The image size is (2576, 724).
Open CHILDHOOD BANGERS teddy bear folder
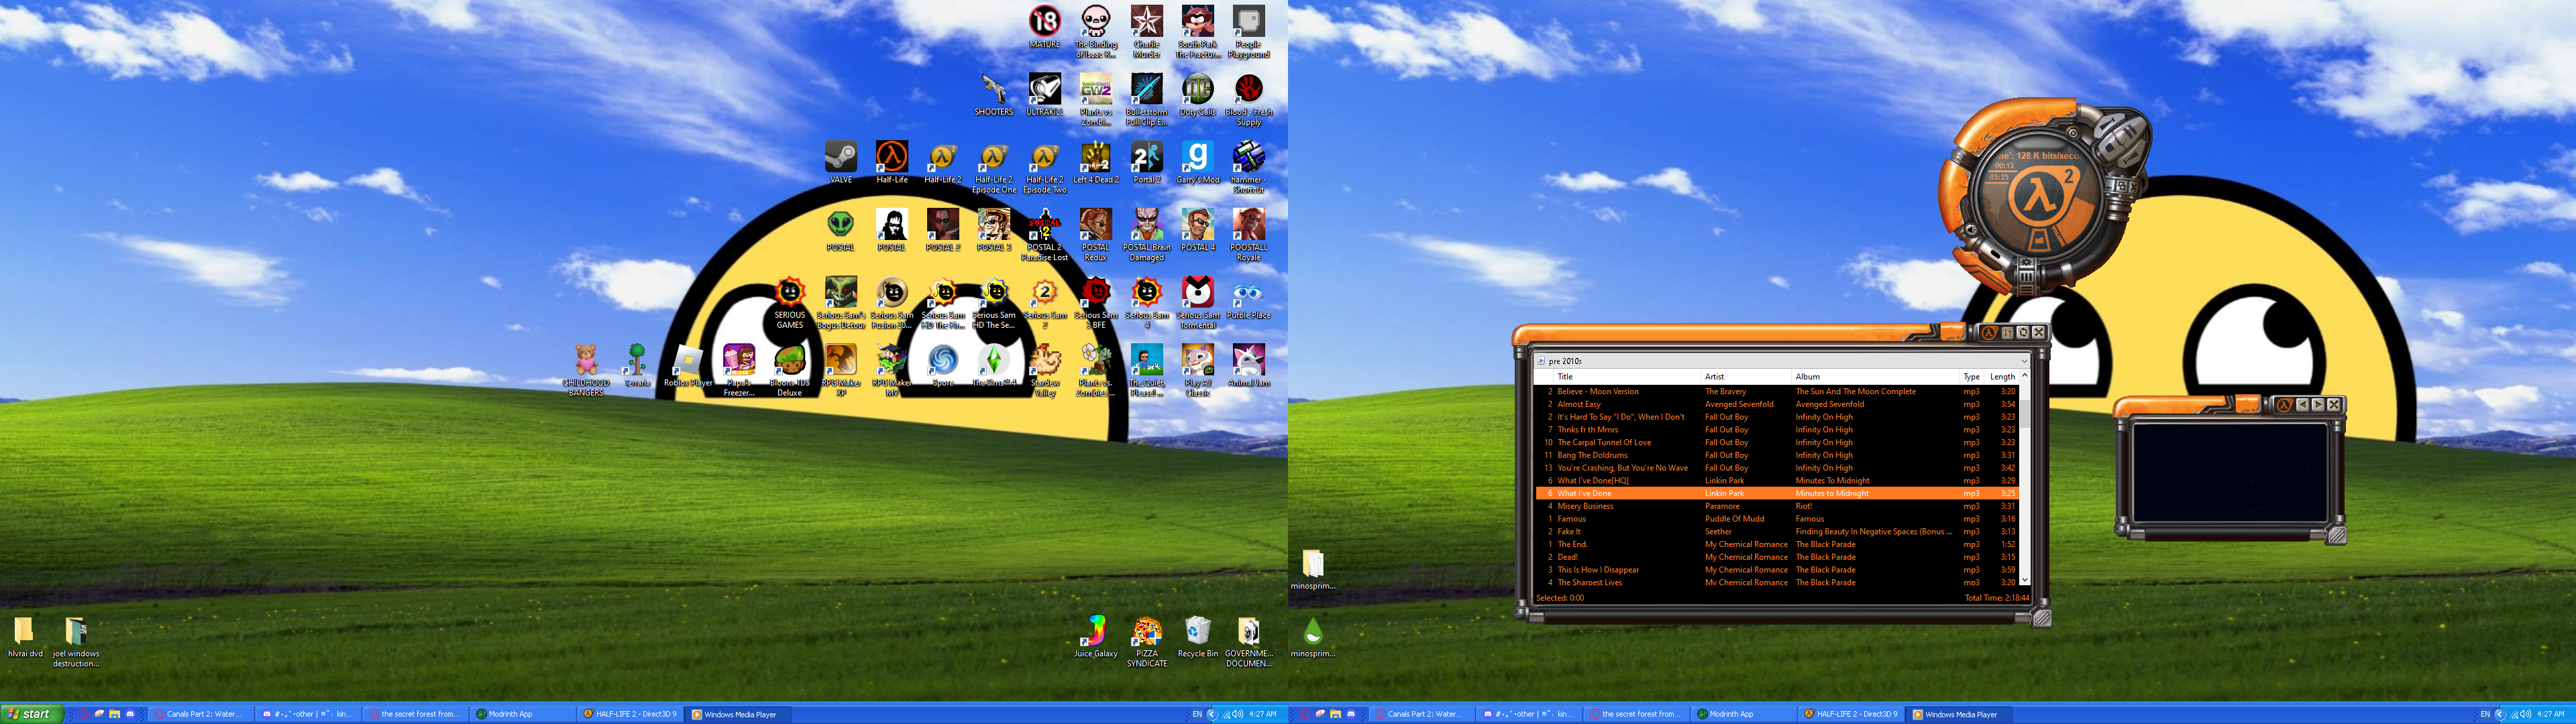pos(586,370)
